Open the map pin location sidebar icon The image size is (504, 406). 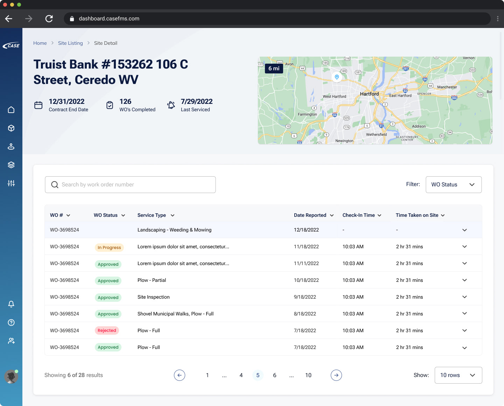pos(11,147)
